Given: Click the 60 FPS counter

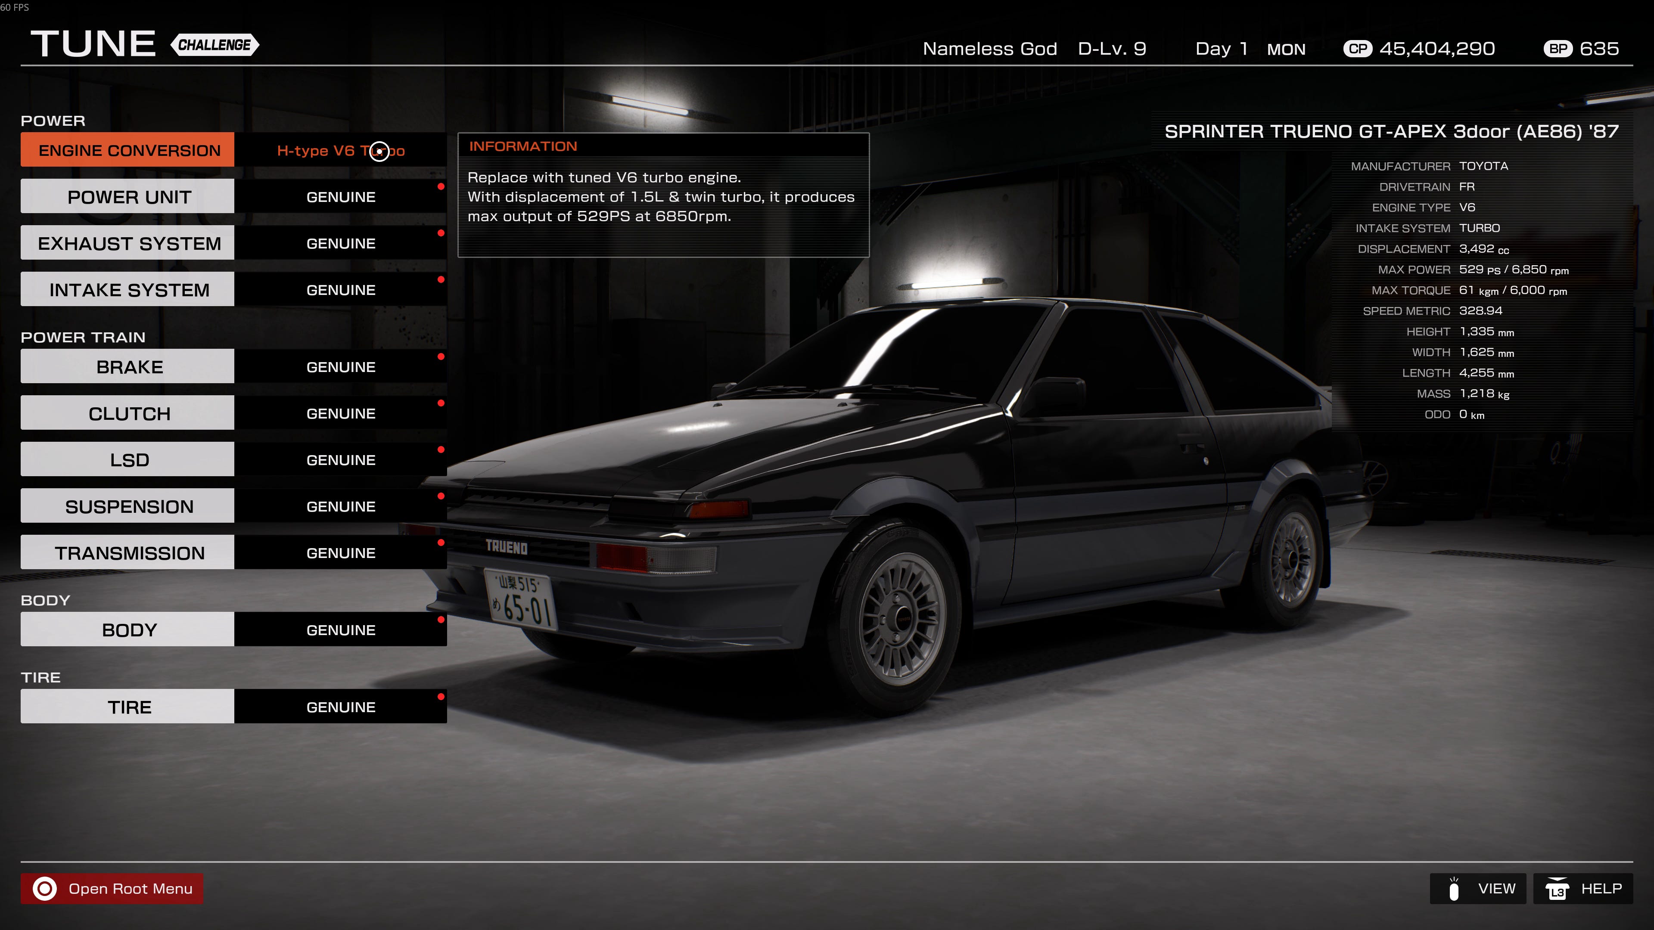Looking at the screenshot, I should coord(15,7).
